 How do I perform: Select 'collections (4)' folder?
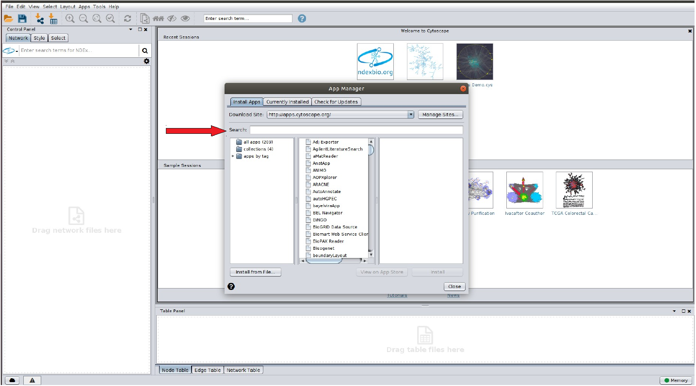click(255, 149)
